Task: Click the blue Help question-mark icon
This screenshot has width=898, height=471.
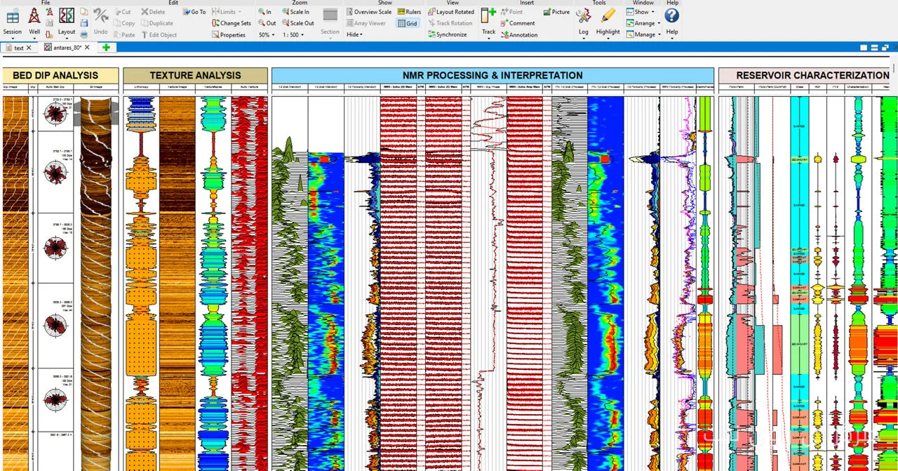Action: coord(671,15)
